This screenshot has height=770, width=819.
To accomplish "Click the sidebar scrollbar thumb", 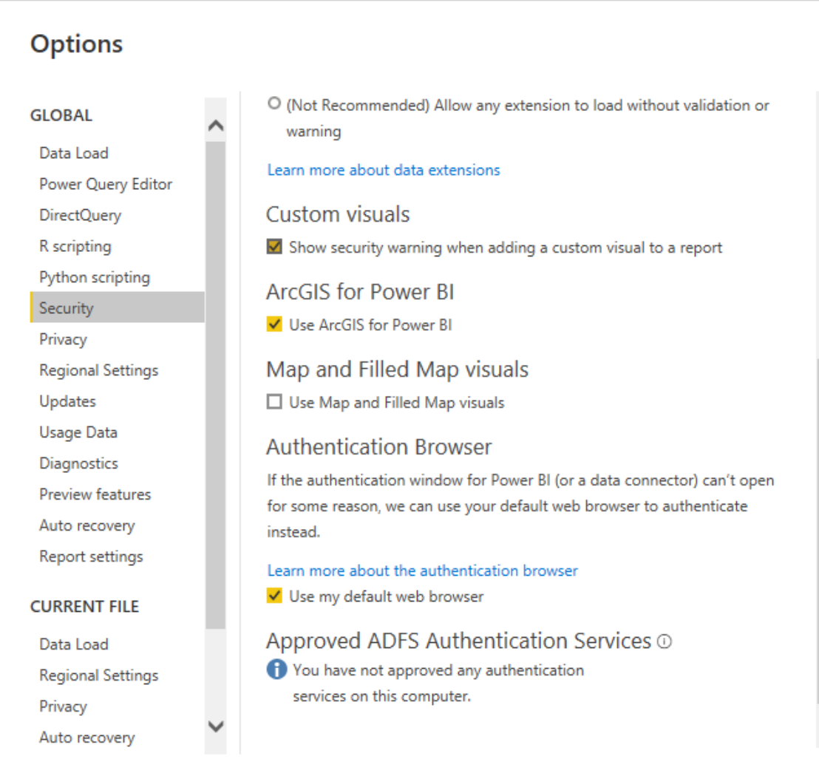I will coord(215,385).
